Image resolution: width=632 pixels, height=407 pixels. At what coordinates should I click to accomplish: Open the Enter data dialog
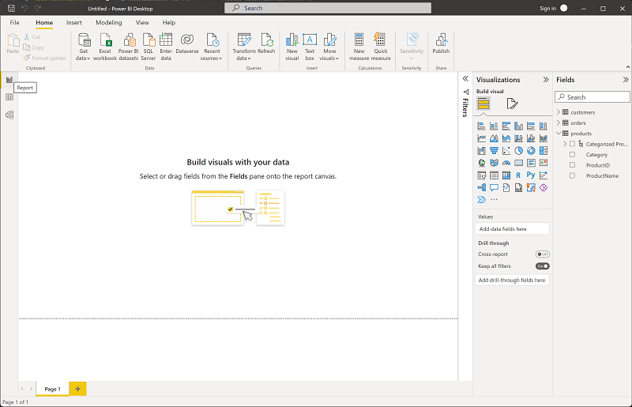(166, 47)
